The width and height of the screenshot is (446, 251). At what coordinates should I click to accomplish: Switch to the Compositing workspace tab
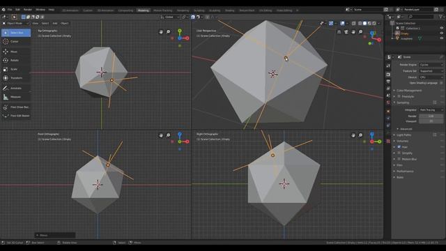125,10
